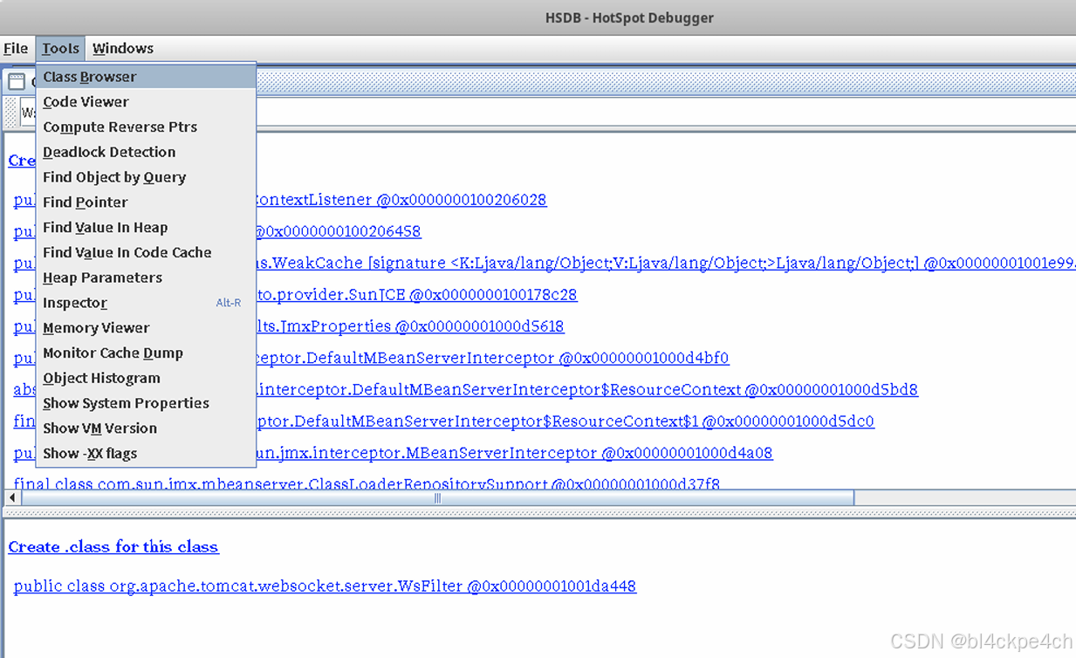
Task: Open the ContextListener class link
Action: coord(401,200)
